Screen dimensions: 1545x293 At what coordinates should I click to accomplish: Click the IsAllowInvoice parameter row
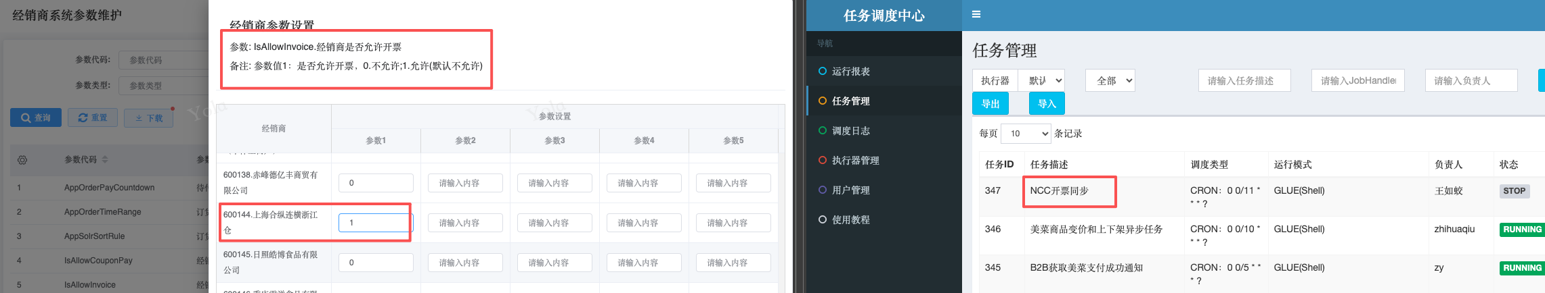pos(108,284)
